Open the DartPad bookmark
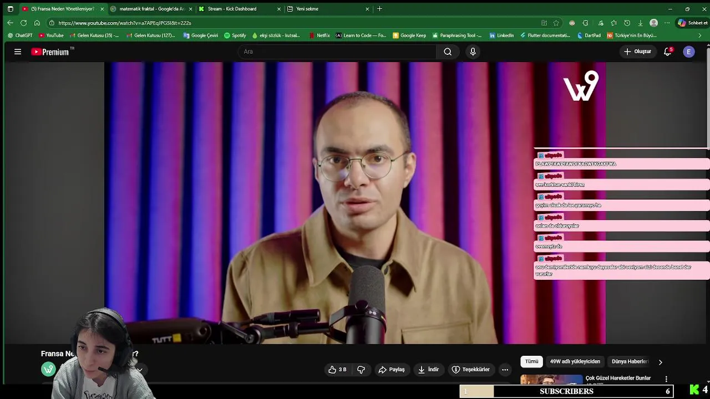This screenshot has height=399, width=710. pyautogui.click(x=589, y=35)
